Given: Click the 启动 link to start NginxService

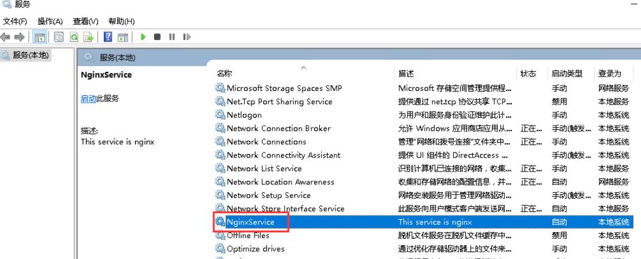Looking at the screenshot, I should 88,99.
